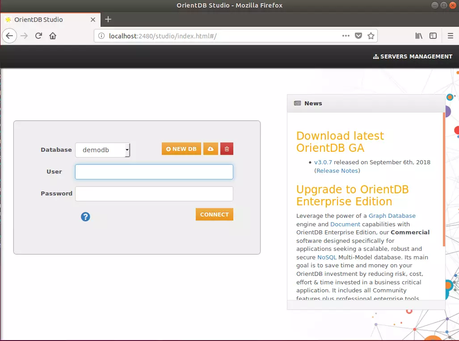The image size is (459, 341).
Task: Select the OrientDB Studio tab
Action: pos(51,20)
